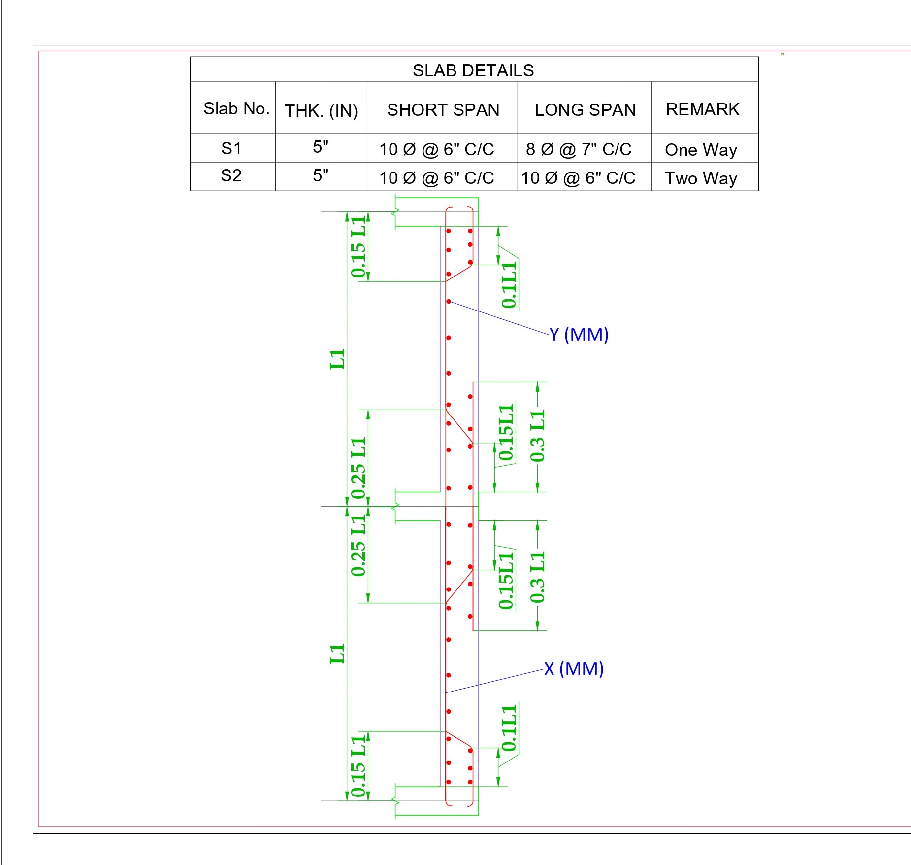This screenshot has height=865, width=911.
Task: Click the blue leader line for Y (MM)
Action: 499,318
